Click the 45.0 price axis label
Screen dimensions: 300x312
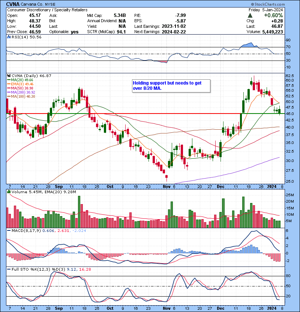click(x=290, y=114)
